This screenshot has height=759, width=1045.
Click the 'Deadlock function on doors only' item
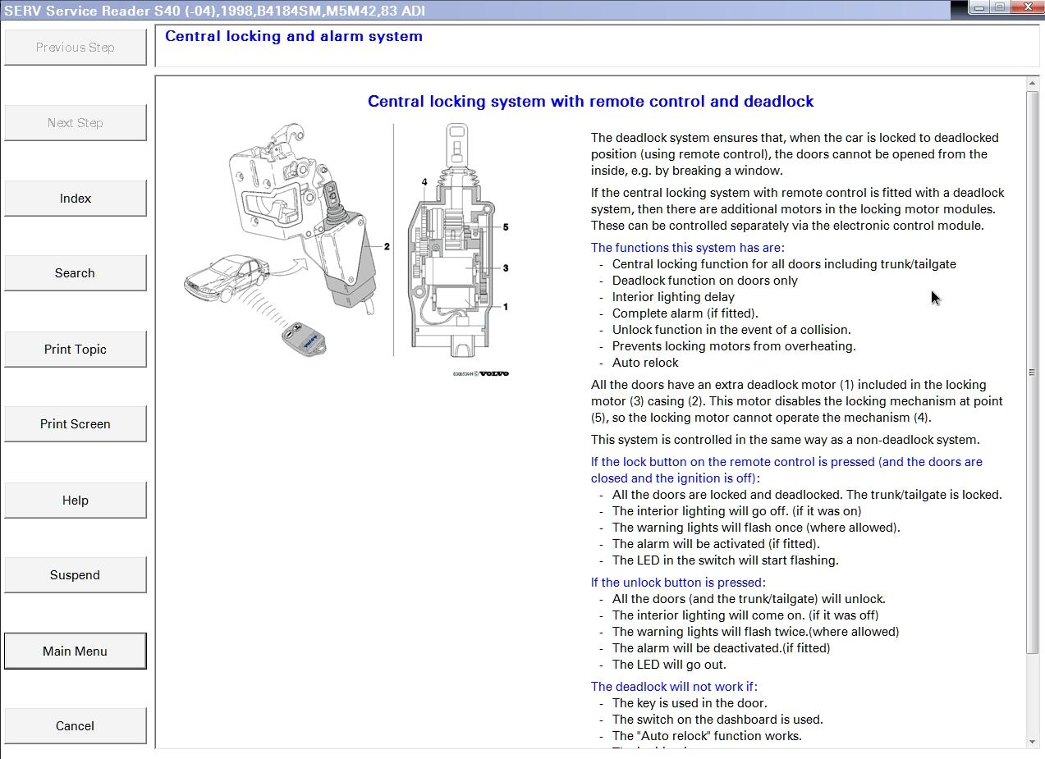pyautogui.click(x=705, y=281)
